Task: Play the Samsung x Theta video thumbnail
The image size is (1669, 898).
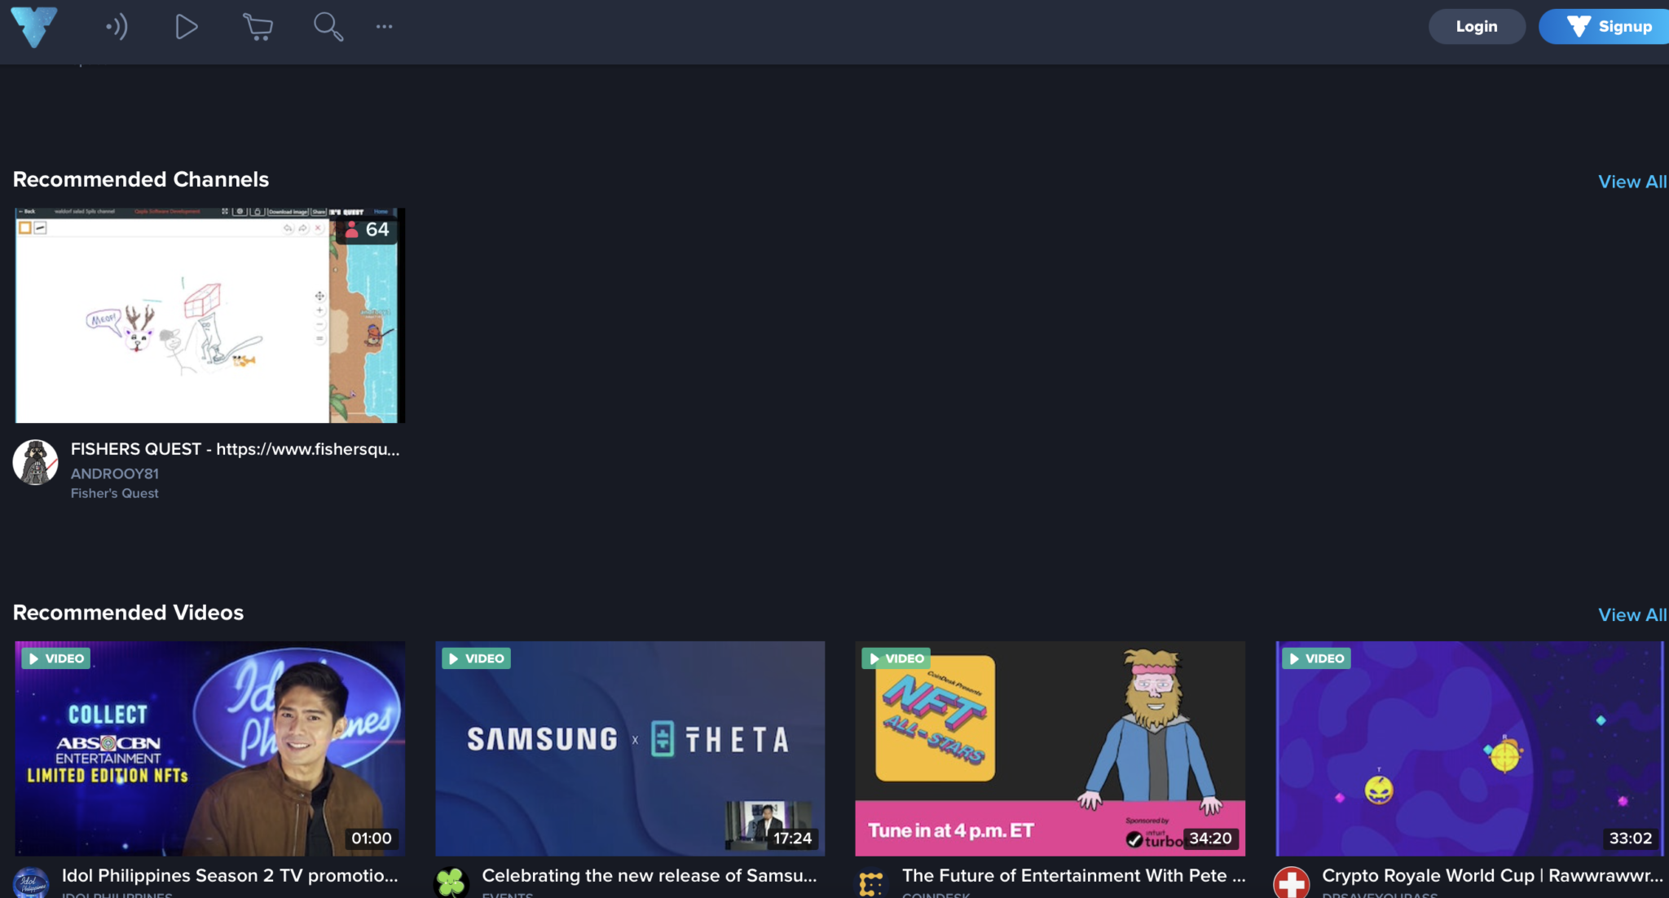Action: coord(629,748)
